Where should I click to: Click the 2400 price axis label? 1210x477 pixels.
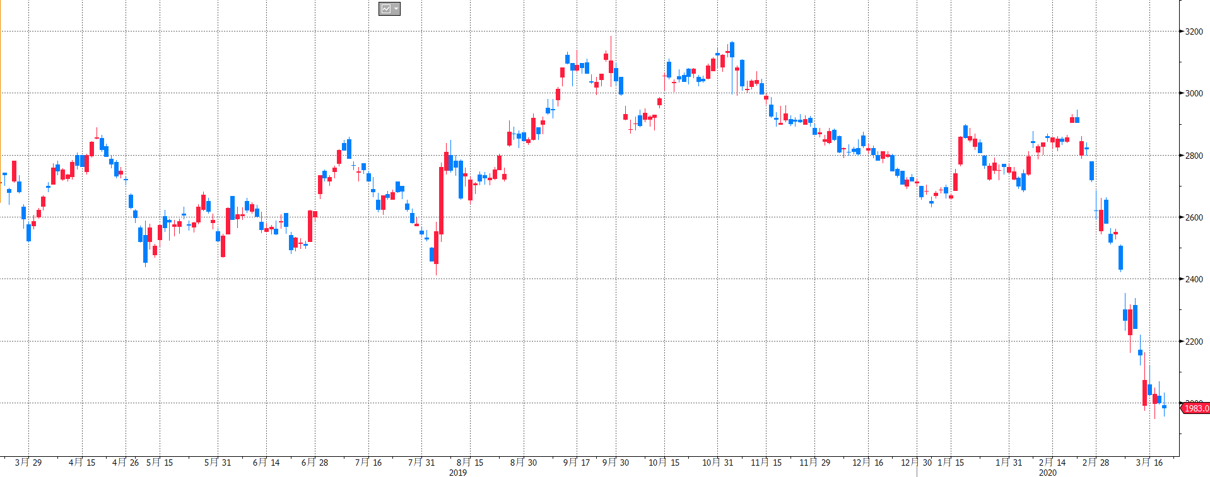[x=1194, y=279]
